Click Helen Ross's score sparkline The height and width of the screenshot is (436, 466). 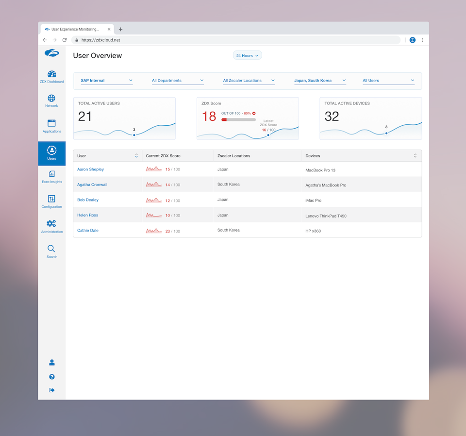pyautogui.click(x=154, y=215)
